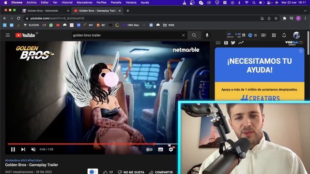Screen dimensions: 310x174
Task: Clear the YouTube search box text
Action: coord(184,35)
